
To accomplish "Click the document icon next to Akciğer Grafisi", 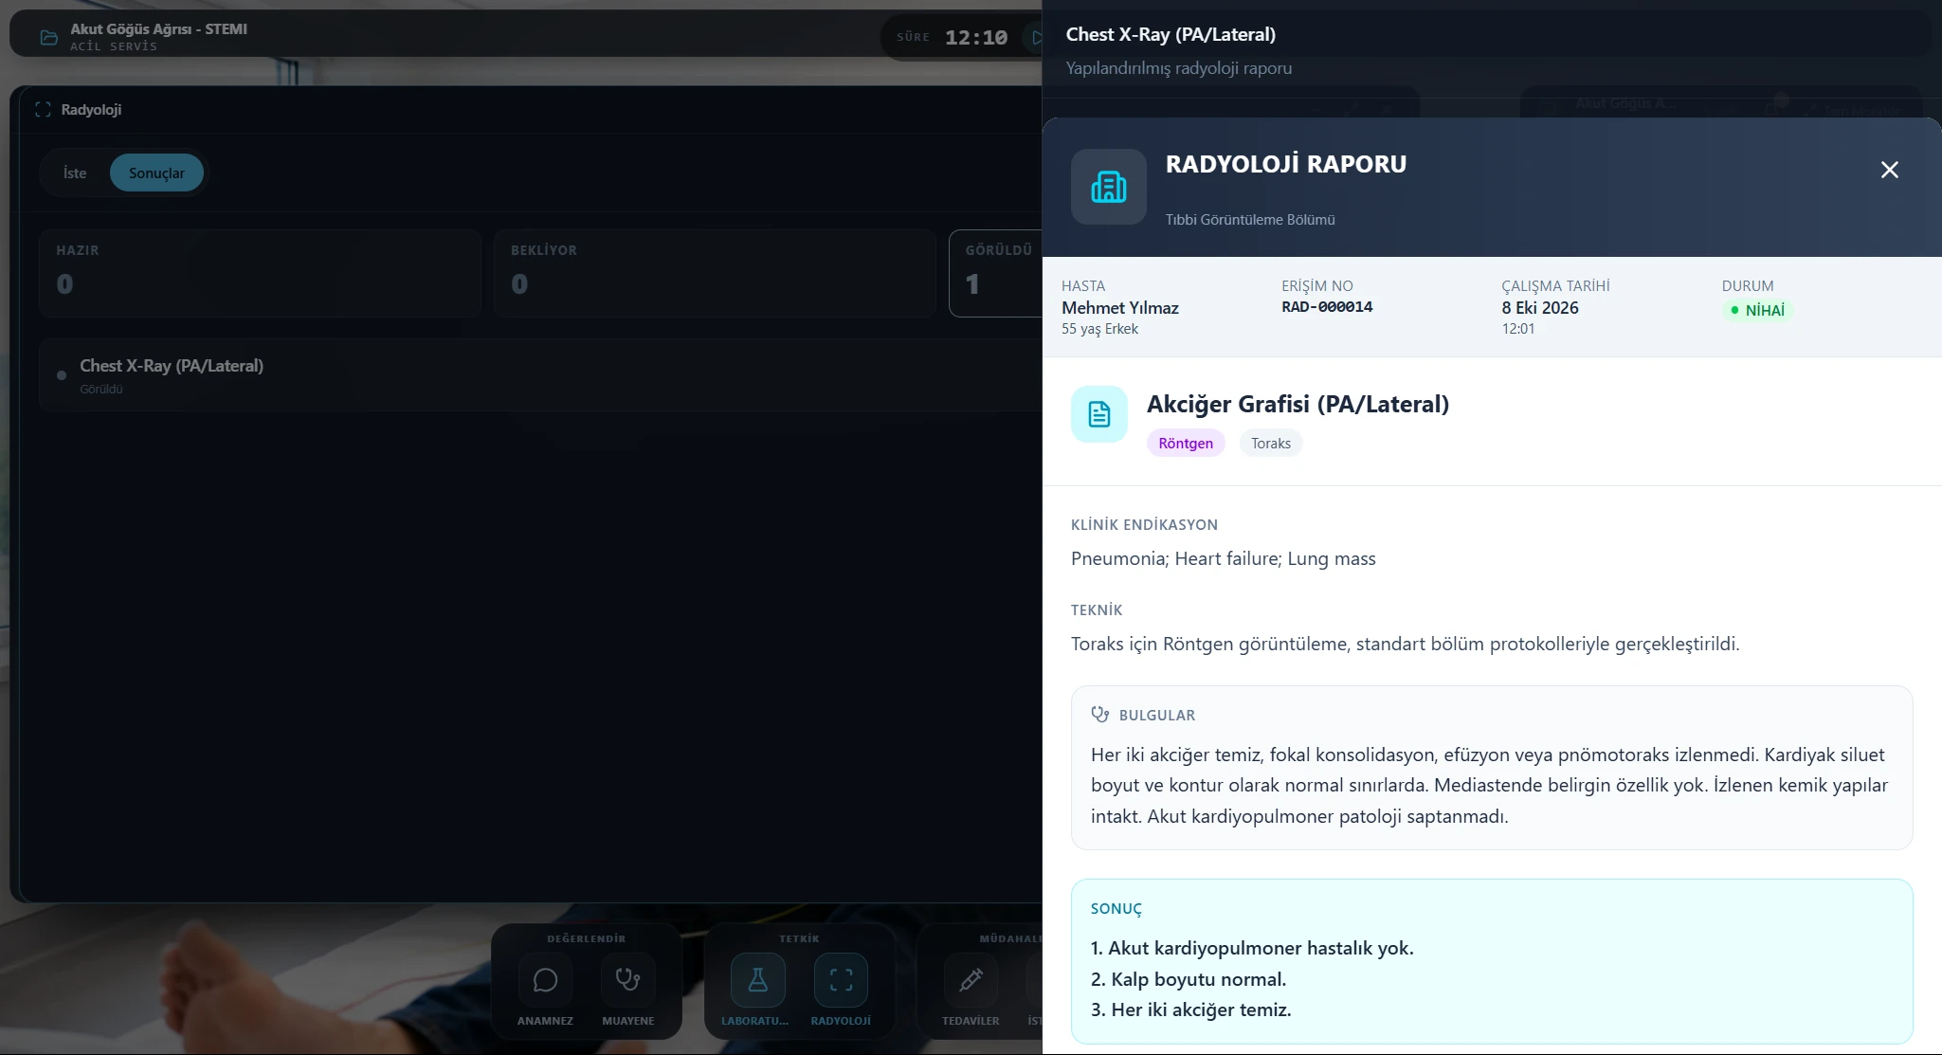I will click(1098, 414).
